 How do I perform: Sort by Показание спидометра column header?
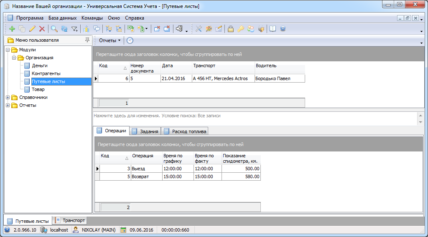(241, 158)
